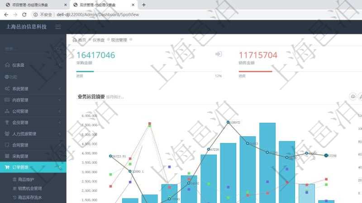Collapse the 订单管理 sidebar section

click(x=60, y=167)
